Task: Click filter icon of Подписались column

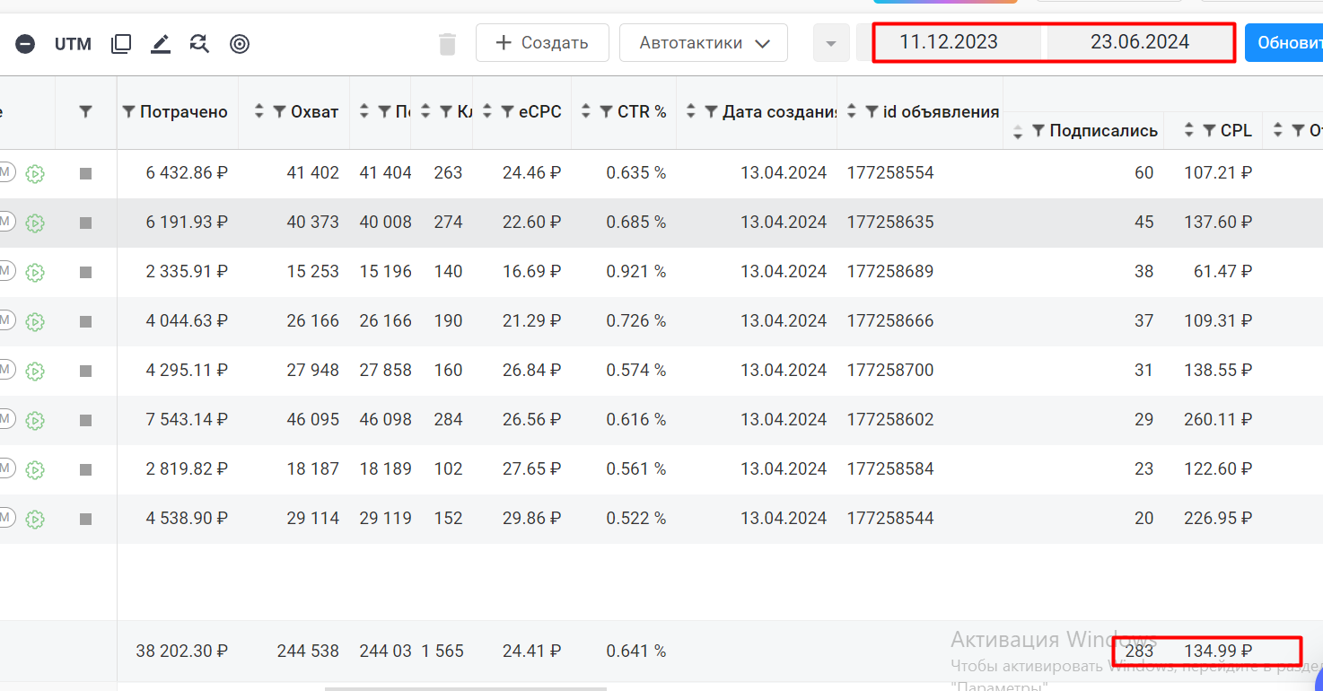Action: (x=1038, y=131)
